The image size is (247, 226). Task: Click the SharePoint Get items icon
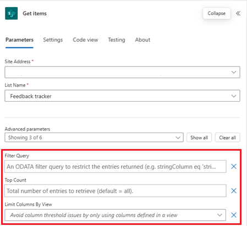[x=12, y=13]
